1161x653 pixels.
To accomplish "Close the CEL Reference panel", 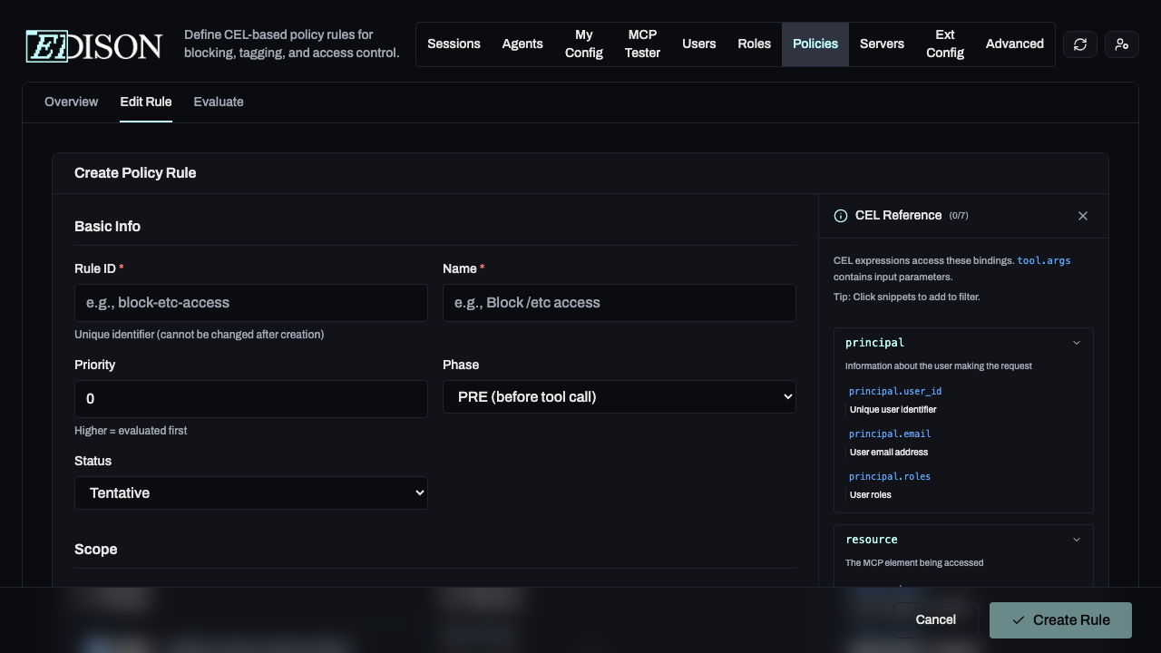I will click(1083, 216).
